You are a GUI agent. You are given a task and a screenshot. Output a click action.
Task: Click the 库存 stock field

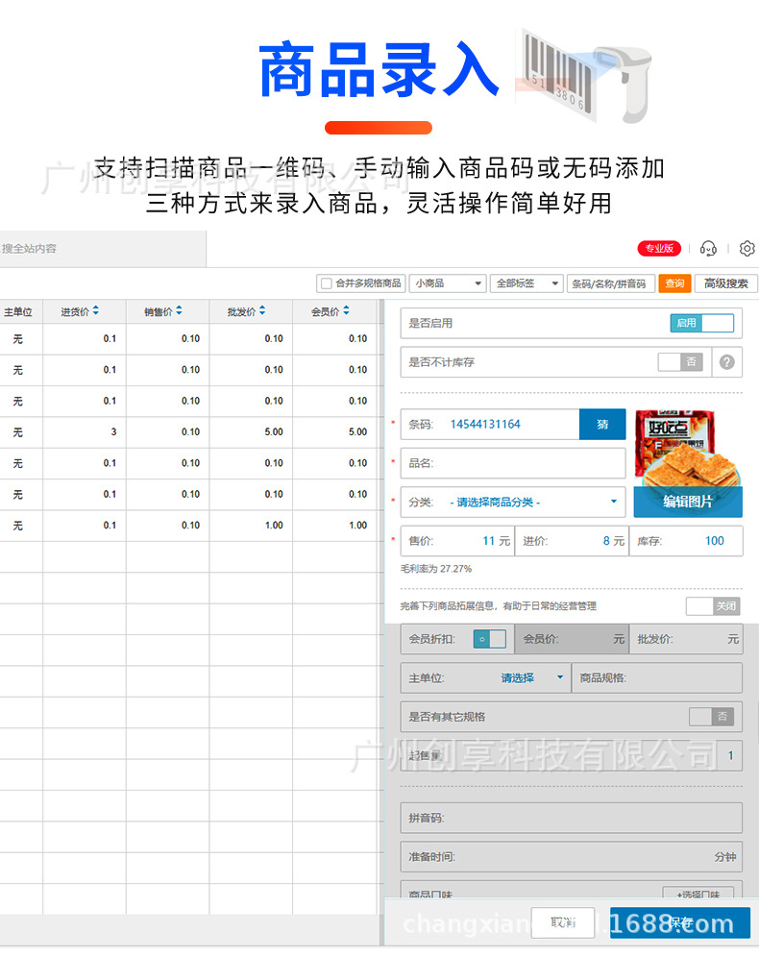click(x=686, y=541)
